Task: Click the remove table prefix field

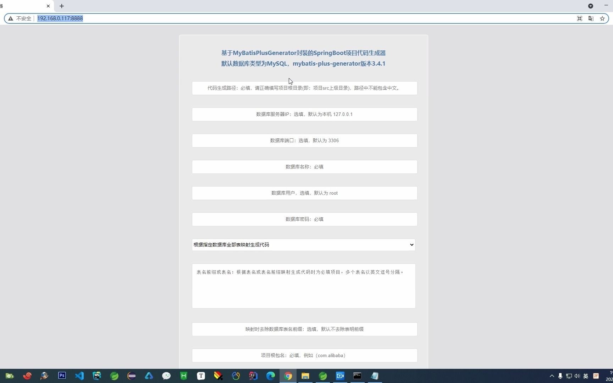Action: pos(304,329)
